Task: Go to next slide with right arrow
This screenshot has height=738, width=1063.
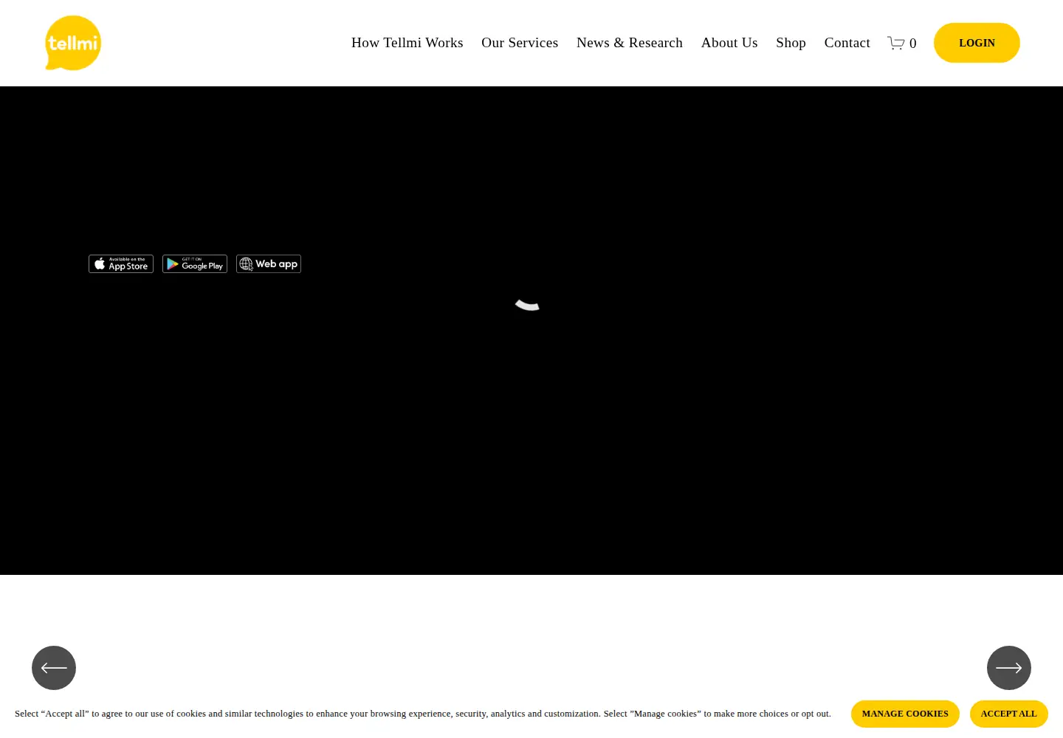Action: click(x=1009, y=668)
